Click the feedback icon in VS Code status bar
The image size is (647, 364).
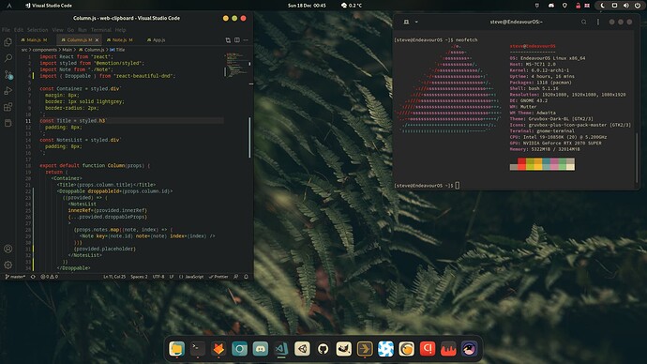236,277
